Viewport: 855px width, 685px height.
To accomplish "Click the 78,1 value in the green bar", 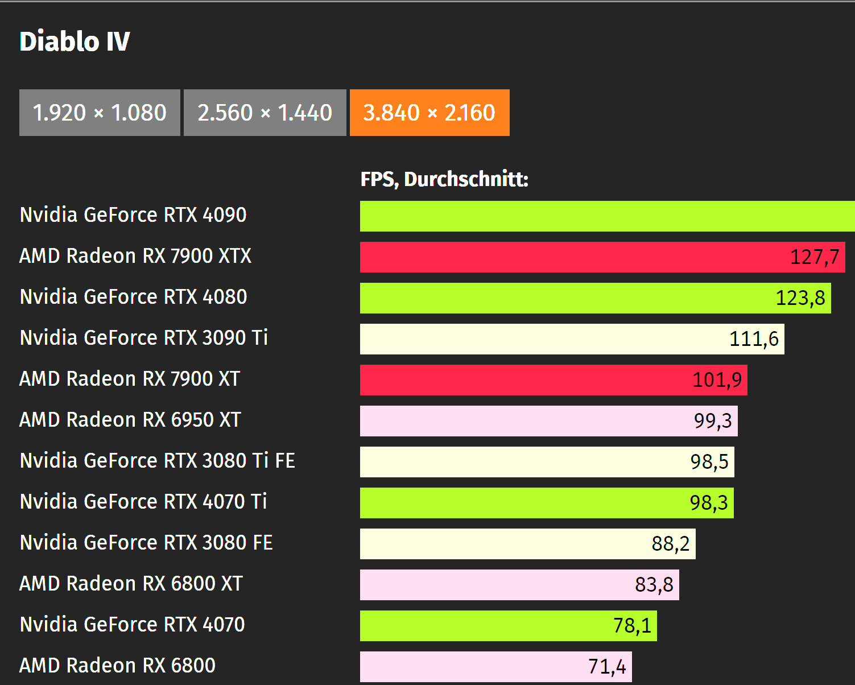I will point(632,626).
